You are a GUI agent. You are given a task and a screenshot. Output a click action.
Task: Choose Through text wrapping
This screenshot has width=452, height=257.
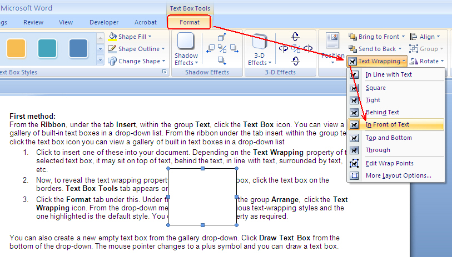pos(395,150)
